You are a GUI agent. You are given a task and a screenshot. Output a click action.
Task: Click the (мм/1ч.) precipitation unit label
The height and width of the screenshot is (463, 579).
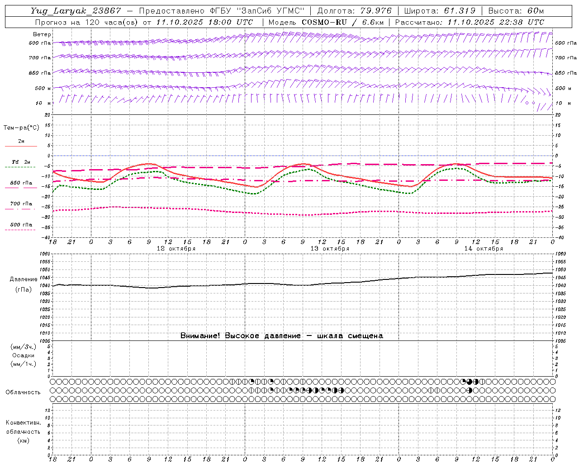coord(23,364)
